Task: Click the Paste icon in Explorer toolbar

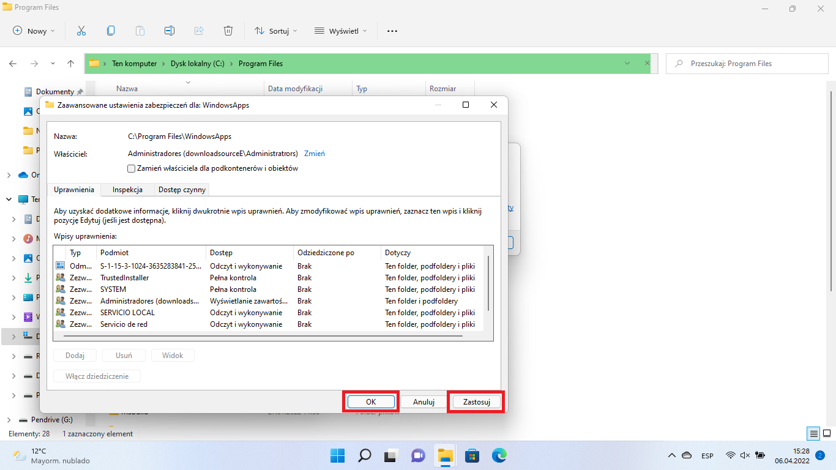Action: (x=140, y=31)
